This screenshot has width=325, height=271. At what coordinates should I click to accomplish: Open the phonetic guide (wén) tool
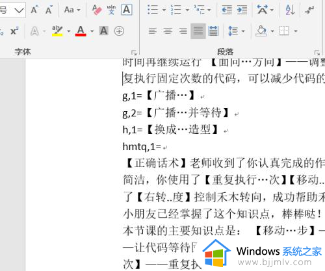[111, 10]
